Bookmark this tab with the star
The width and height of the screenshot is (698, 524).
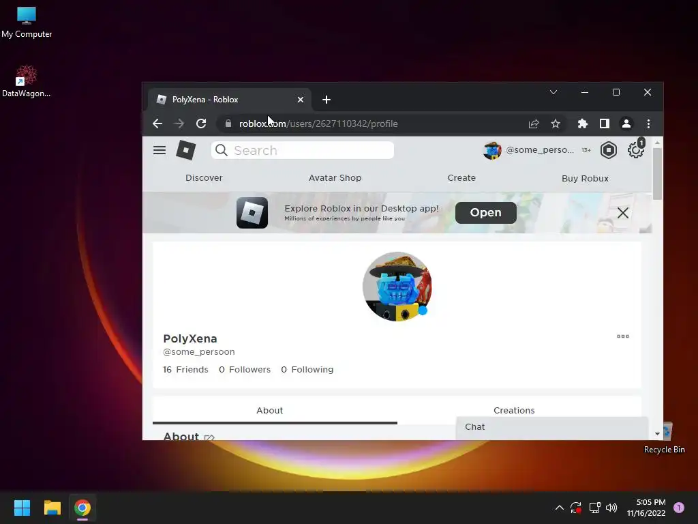click(x=555, y=123)
